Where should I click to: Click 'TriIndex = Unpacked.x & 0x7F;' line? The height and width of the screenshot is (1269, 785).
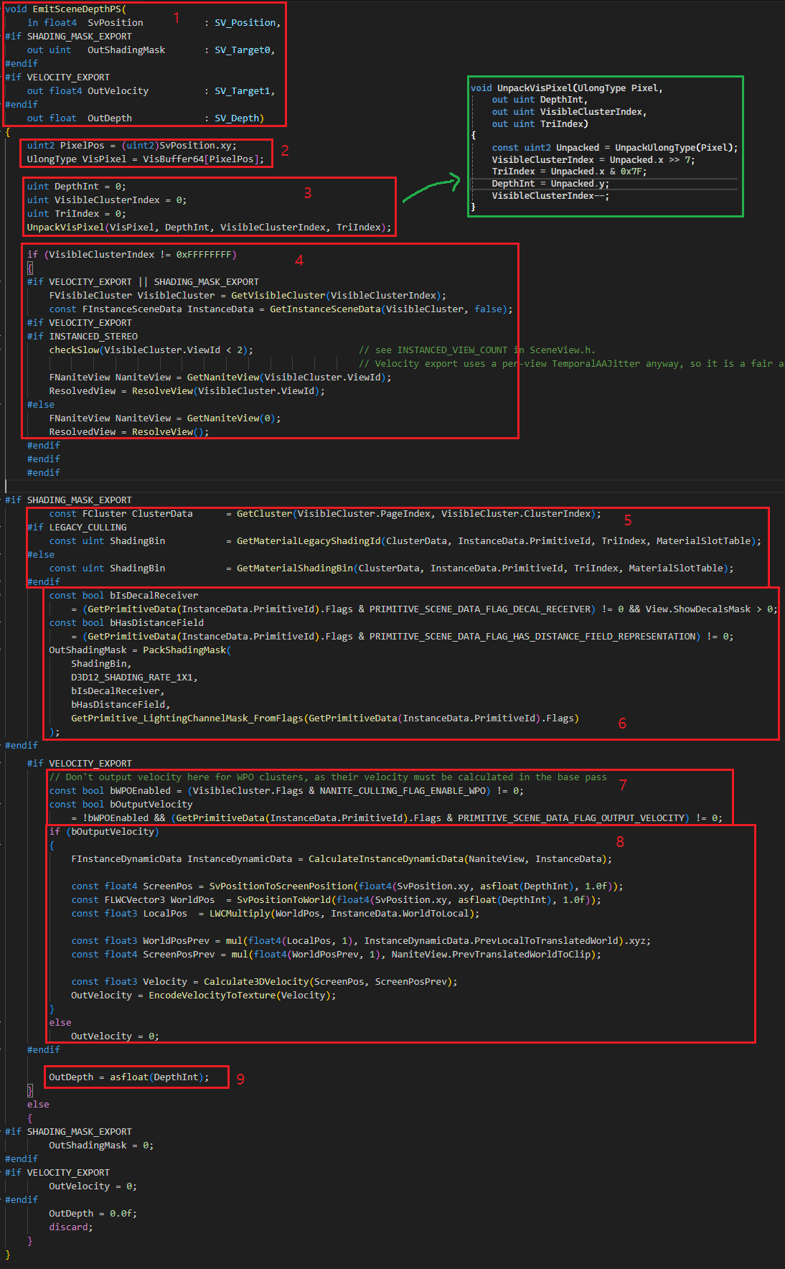click(x=570, y=172)
